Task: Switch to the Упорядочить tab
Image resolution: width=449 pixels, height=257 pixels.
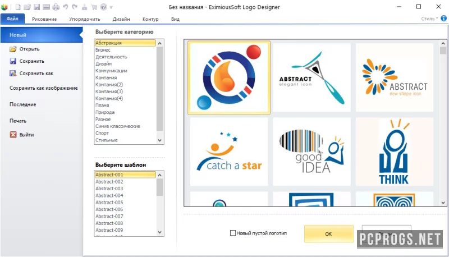Action: [x=85, y=19]
